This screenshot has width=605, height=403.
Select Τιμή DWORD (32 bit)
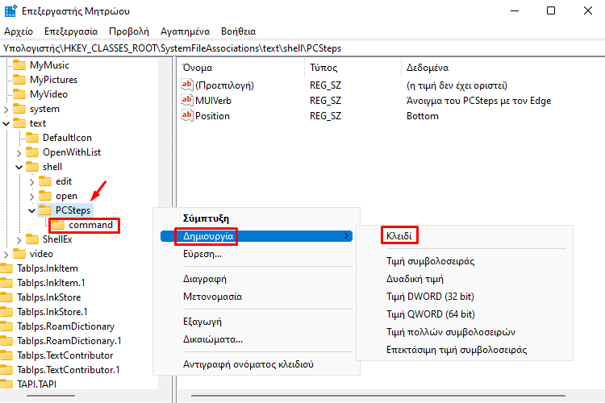coord(465,297)
